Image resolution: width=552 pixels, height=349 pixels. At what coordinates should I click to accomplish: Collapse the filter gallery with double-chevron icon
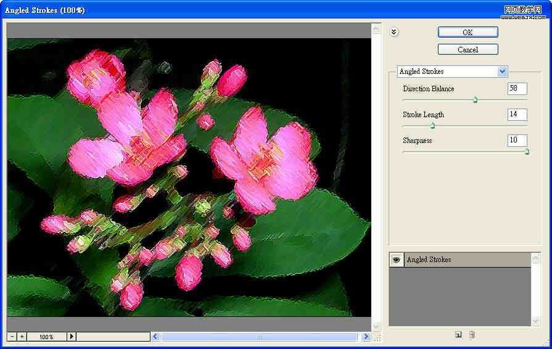point(394,32)
